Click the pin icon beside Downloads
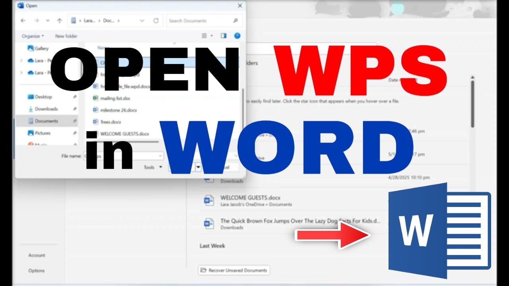This screenshot has height=286, width=509. pyautogui.click(x=75, y=109)
